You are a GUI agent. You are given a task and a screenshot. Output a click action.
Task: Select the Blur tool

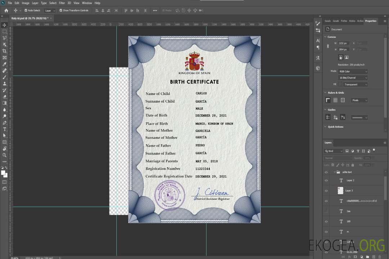coord(4,110)
